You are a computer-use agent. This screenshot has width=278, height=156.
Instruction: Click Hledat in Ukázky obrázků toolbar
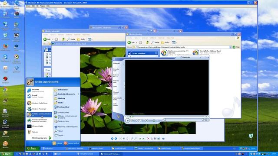71,39
